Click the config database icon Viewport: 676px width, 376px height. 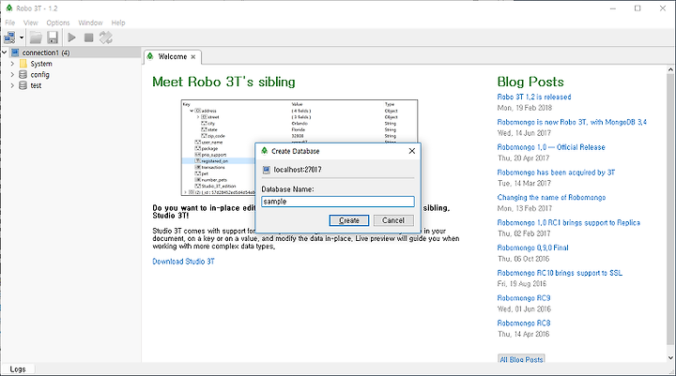23,74
